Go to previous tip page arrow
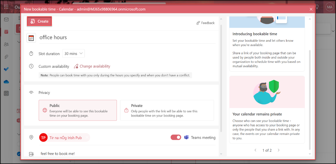Image resolution: width=336 pixels, height=164 pixels. point(255,150)
